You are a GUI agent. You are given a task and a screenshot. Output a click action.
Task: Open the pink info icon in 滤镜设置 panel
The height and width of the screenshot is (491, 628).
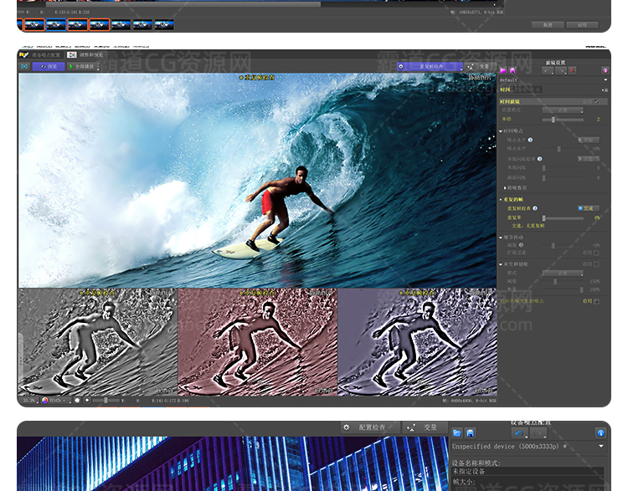pos(605,71)
